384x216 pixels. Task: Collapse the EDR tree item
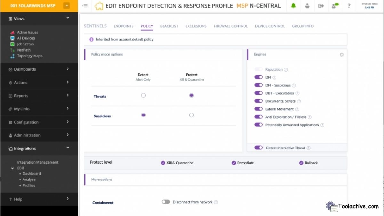click(x=12, y=168)
